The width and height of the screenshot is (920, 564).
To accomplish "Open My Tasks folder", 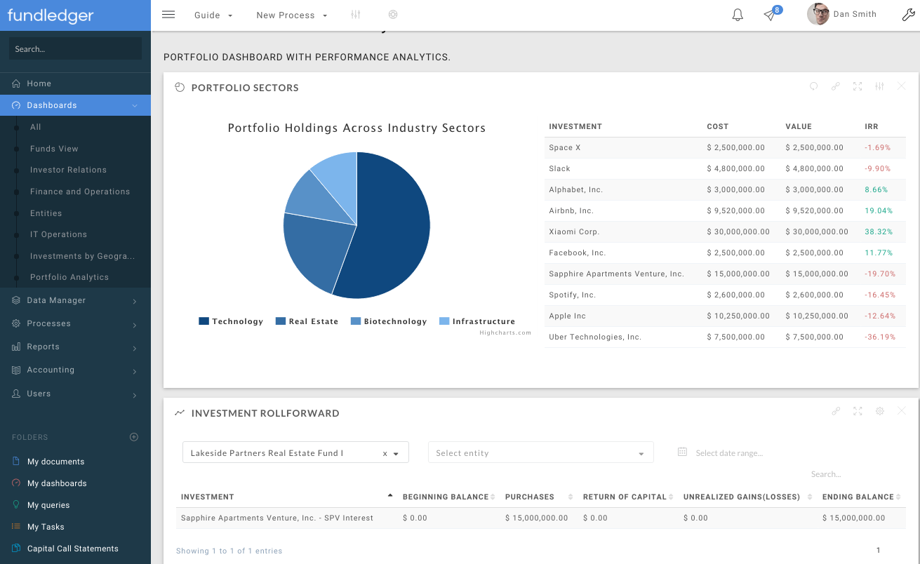I will coord(46,527).
